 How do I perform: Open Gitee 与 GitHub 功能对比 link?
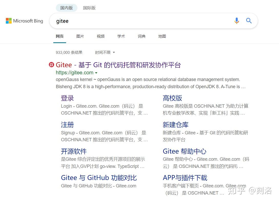tap(99, 178)
